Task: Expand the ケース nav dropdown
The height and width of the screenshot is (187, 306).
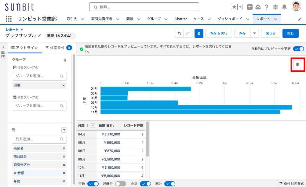Action: [209, 19]
